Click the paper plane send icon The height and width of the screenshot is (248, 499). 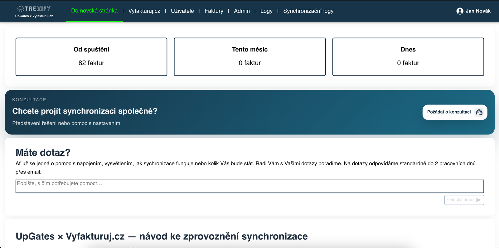[x=478, y=200]
